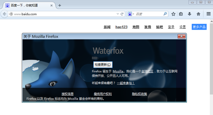
Task: Open the downloads arrow icon
Action: (189, 14)
